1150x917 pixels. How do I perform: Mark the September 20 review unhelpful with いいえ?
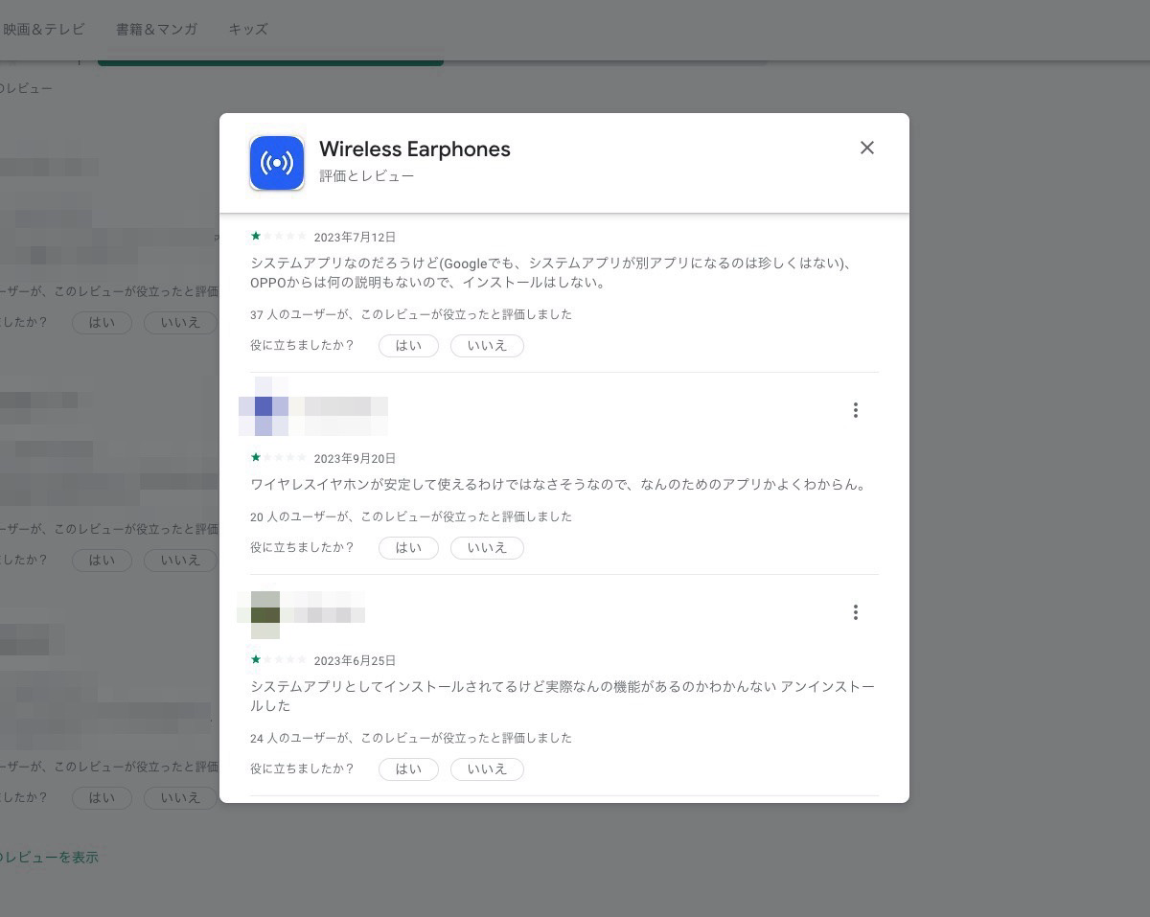487,547
